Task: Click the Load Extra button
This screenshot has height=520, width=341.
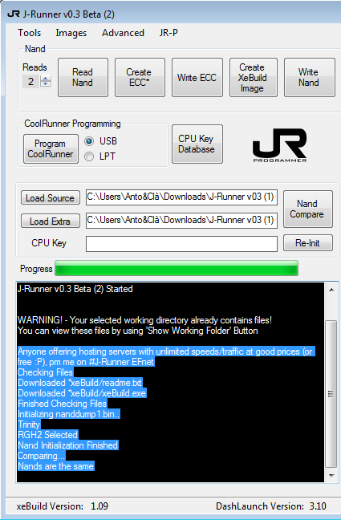Action: pyautogui.click(x=51, y=221)
